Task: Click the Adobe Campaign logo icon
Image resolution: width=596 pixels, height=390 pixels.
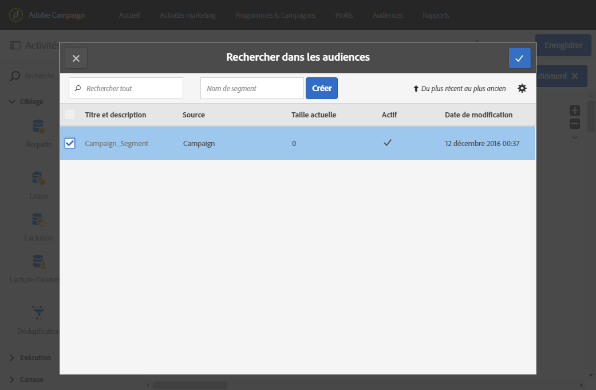Action: pos(16,15)
